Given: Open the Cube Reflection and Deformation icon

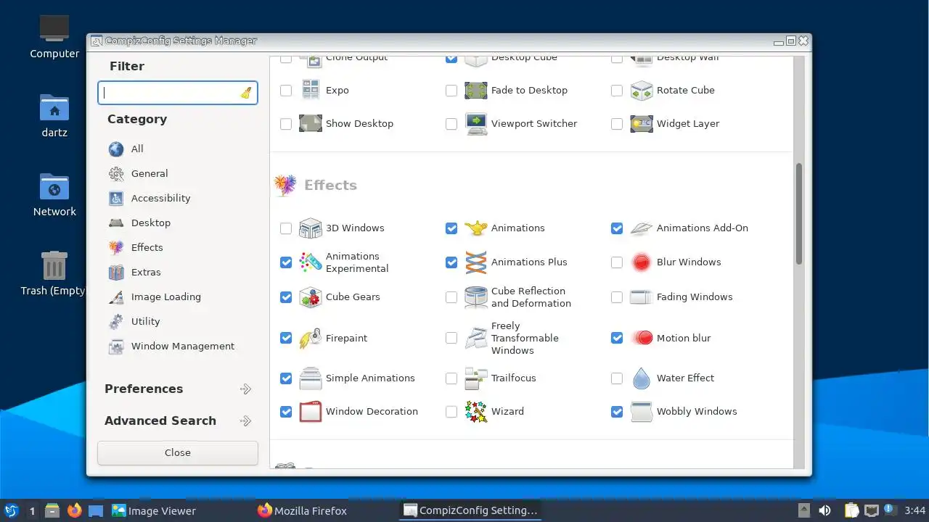Looking at the screenshot, I should pyautogui.click(x=476, y=297).
